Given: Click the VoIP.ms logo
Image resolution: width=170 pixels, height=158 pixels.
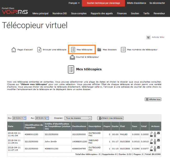Looking at the screenshot, I should (15, 12).
